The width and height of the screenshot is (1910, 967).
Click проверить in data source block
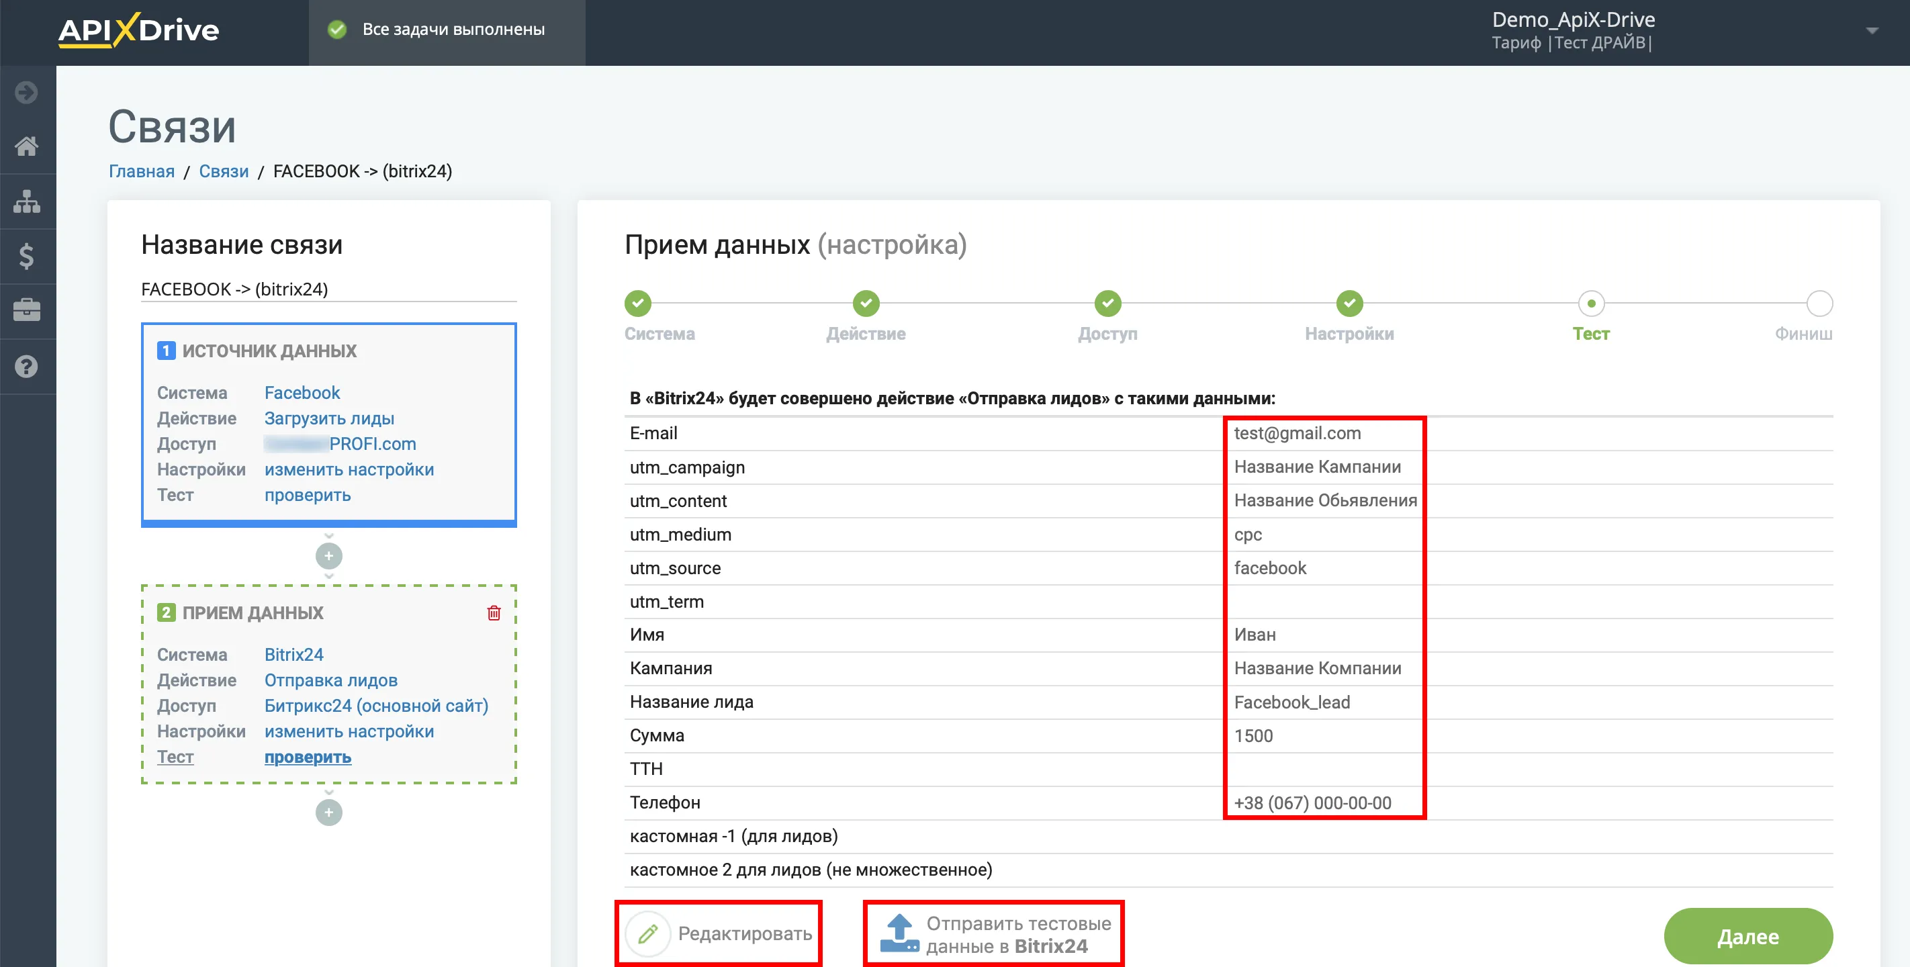tap(308, 495)
